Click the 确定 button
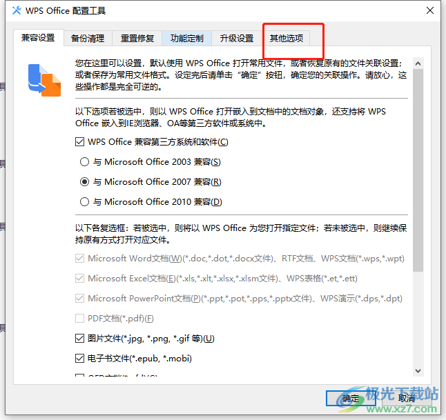Viewport: 446px width, 420px height. (351, 399)
